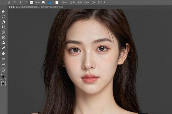
Task: Select the 关键词 document tab label
Action: [x=11, y=7]
